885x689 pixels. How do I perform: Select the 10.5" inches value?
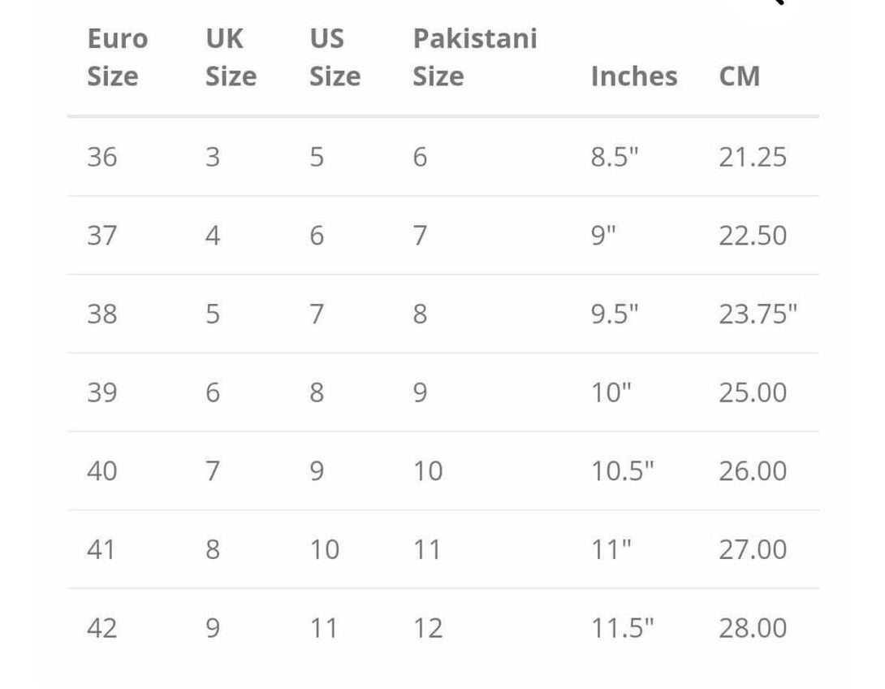point(622,471)
